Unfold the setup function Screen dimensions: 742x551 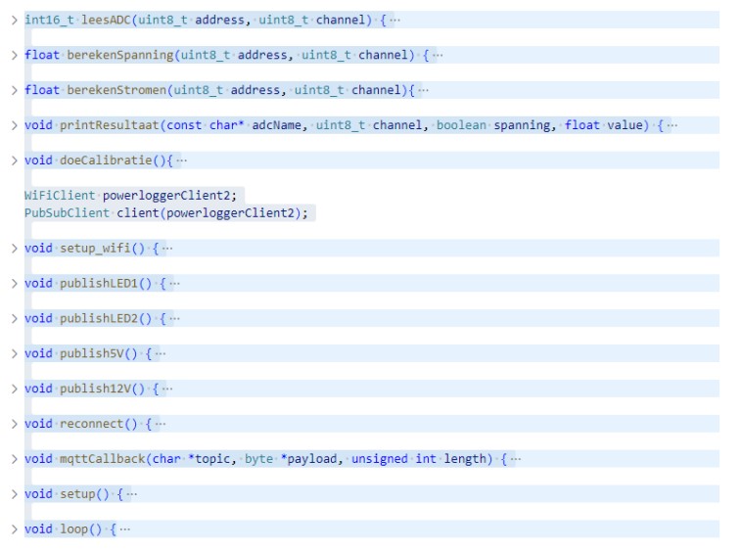pos(14,494)
